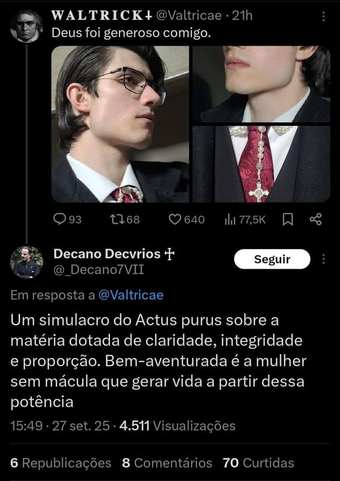
Task: Follow Decano Decvrios with Seguir button
Action: click(x=272, y=259)
